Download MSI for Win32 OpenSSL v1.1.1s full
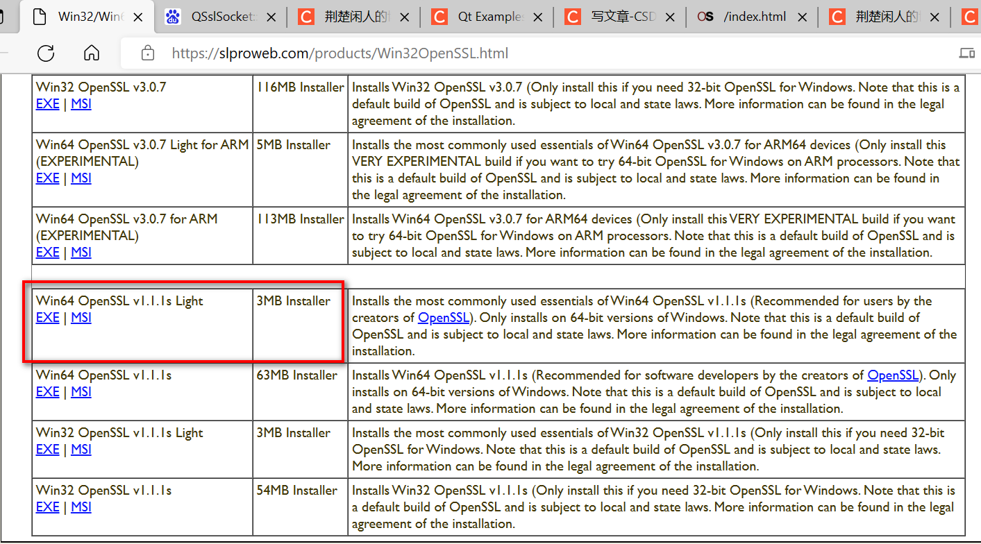This screenshot has width=981, height=544. coord(81,507)
